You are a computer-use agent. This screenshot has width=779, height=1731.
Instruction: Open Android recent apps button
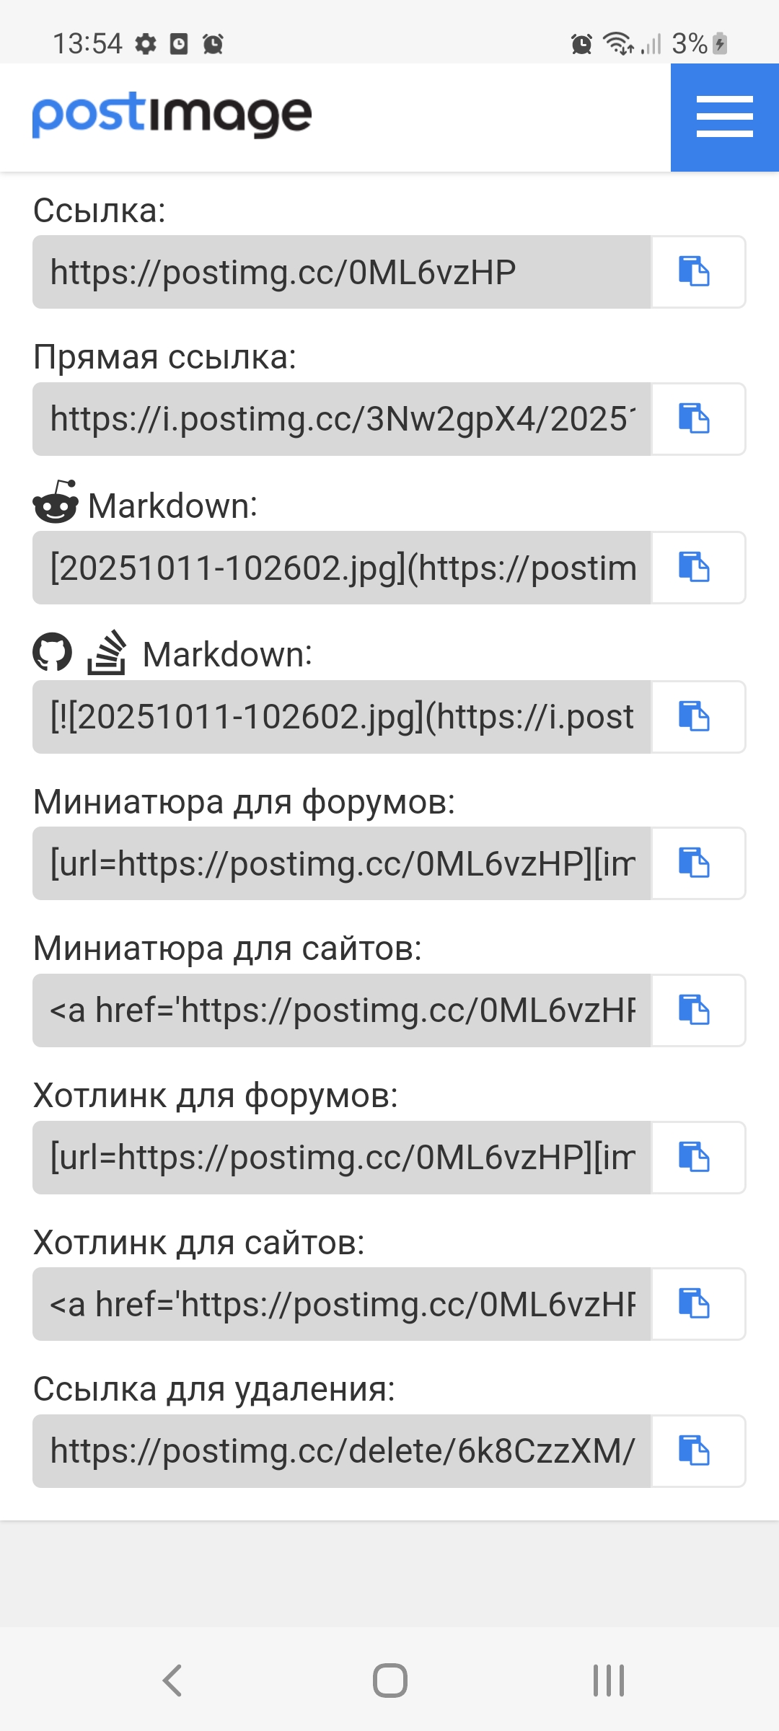point(608,1681)
